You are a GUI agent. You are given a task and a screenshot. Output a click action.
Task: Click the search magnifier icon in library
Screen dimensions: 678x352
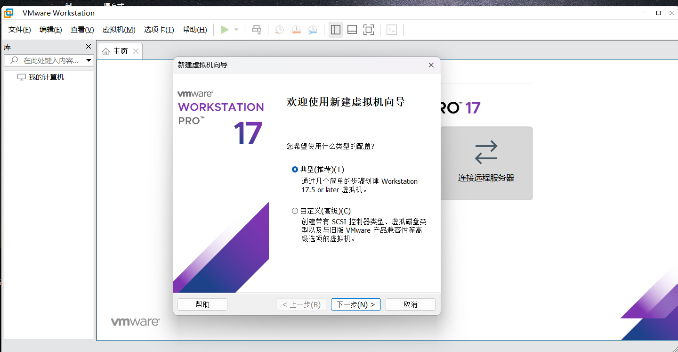coord(14,60)
